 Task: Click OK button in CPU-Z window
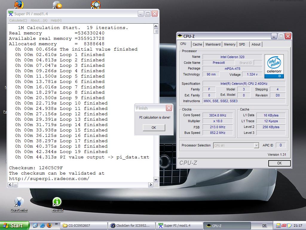(x=279, y=163)
